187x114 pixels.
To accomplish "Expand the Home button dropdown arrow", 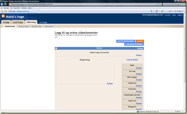I will coord(154,11).
